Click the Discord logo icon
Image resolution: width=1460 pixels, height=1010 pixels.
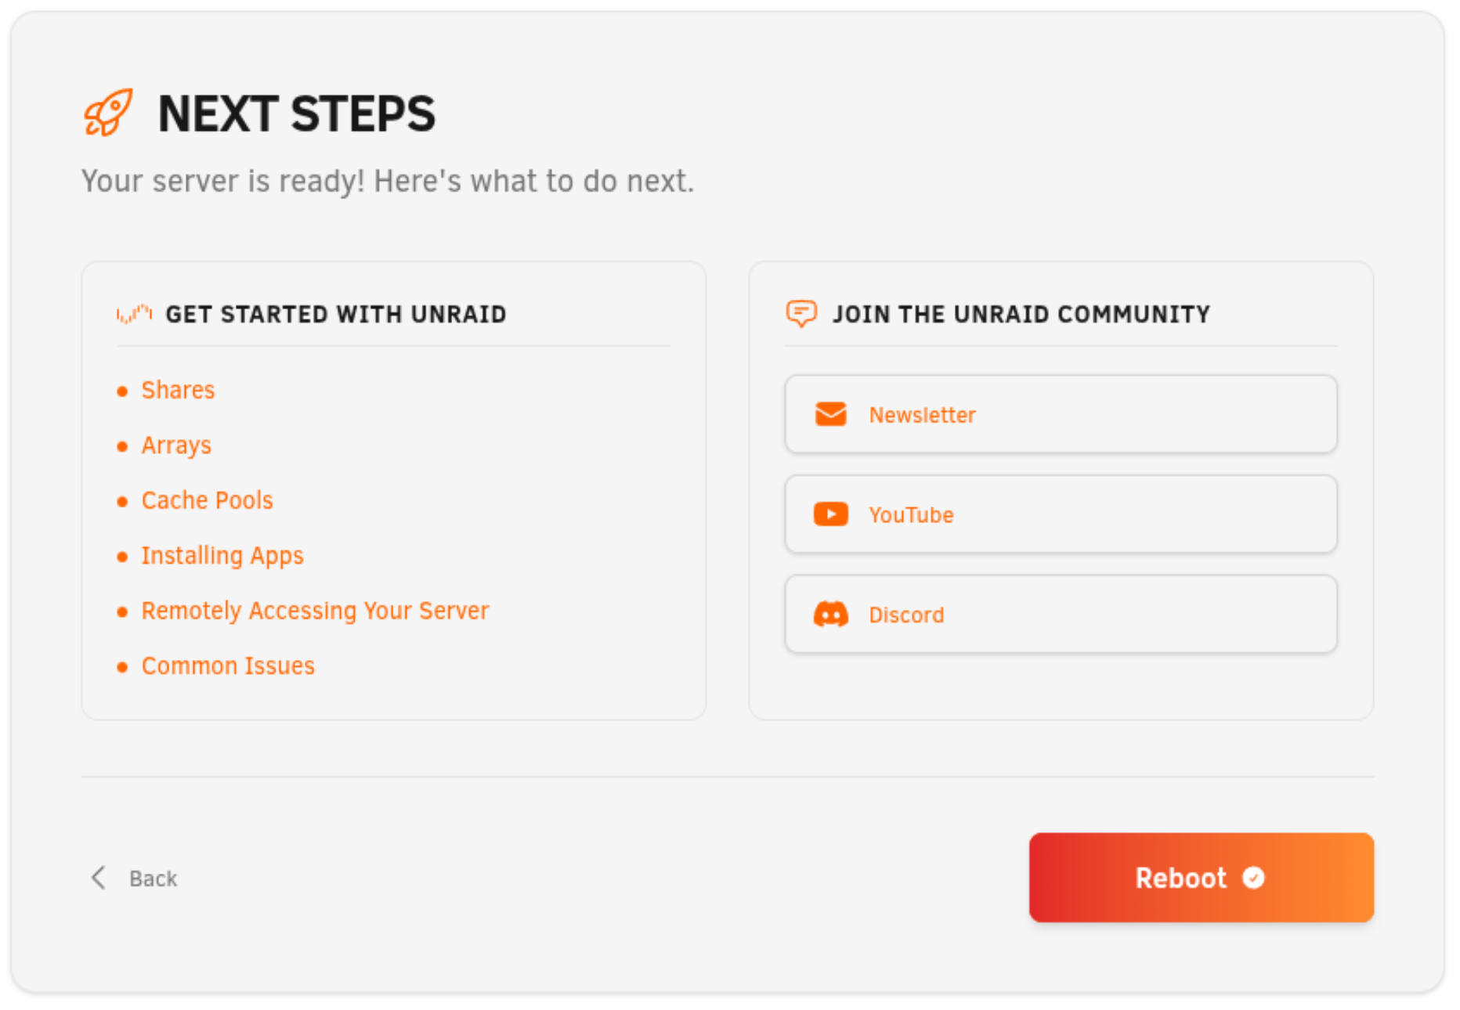(x=830, y=614)
